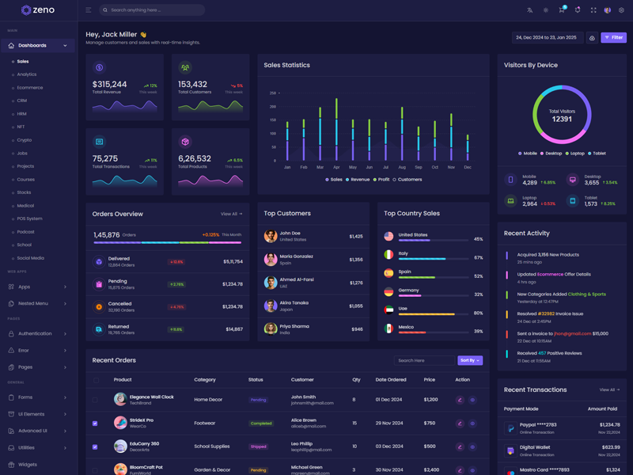Open the notifications bell icon
The image size is (633, 475).
pos(578,10)
